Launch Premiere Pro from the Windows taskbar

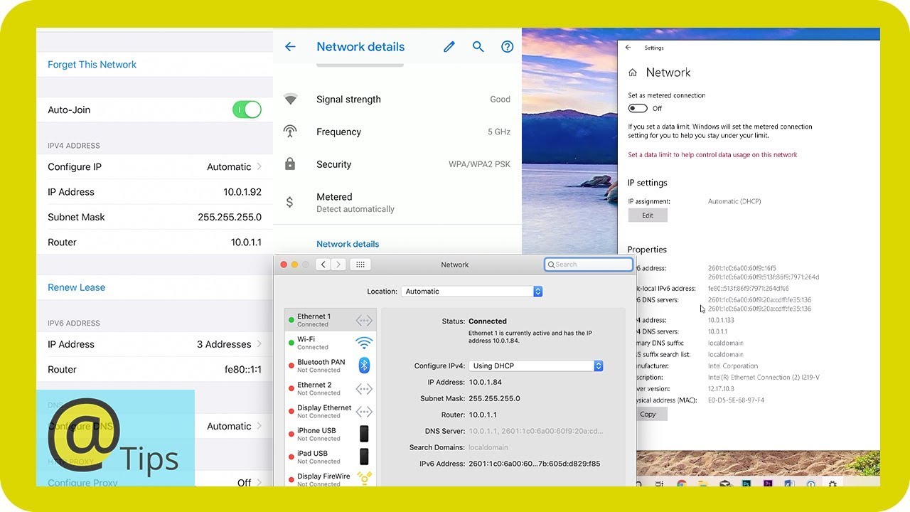(768, 484)
